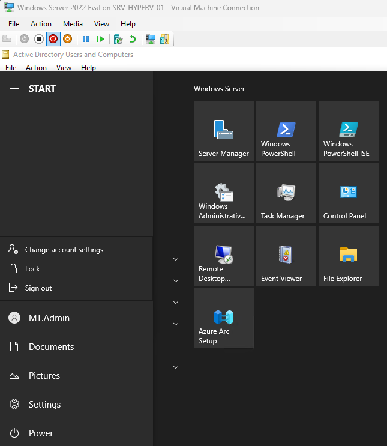Click the MT.Admin user account entry
Screen dimensions: 387x446
(76, 318)
